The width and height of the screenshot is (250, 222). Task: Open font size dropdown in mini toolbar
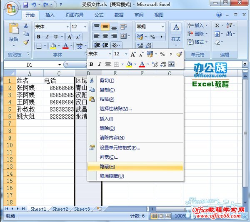(126, 54)
